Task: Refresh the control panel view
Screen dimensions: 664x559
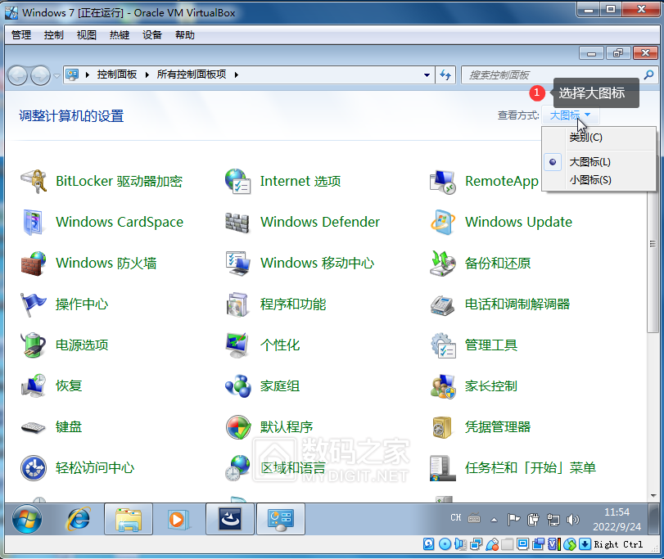Action: [445, 75]
